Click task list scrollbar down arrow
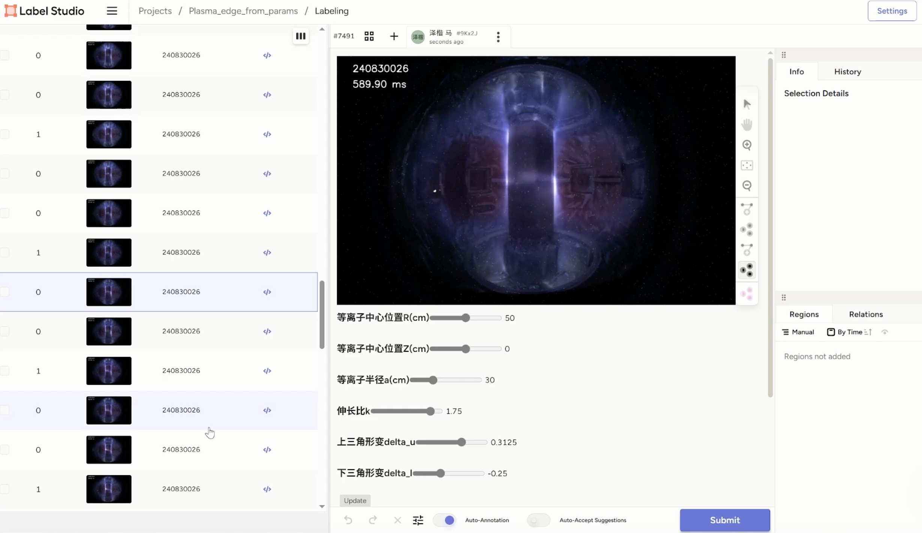 (322, 506)
